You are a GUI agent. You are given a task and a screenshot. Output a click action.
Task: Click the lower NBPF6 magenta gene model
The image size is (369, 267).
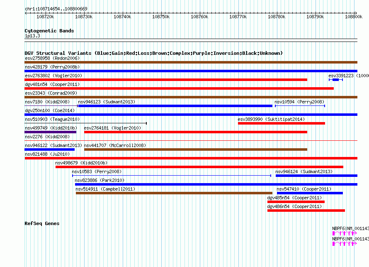click(345, 244)
